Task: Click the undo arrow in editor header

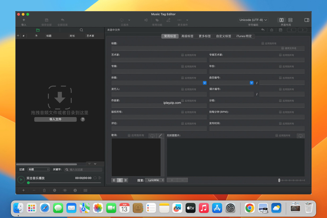Action: pos(263,30)
